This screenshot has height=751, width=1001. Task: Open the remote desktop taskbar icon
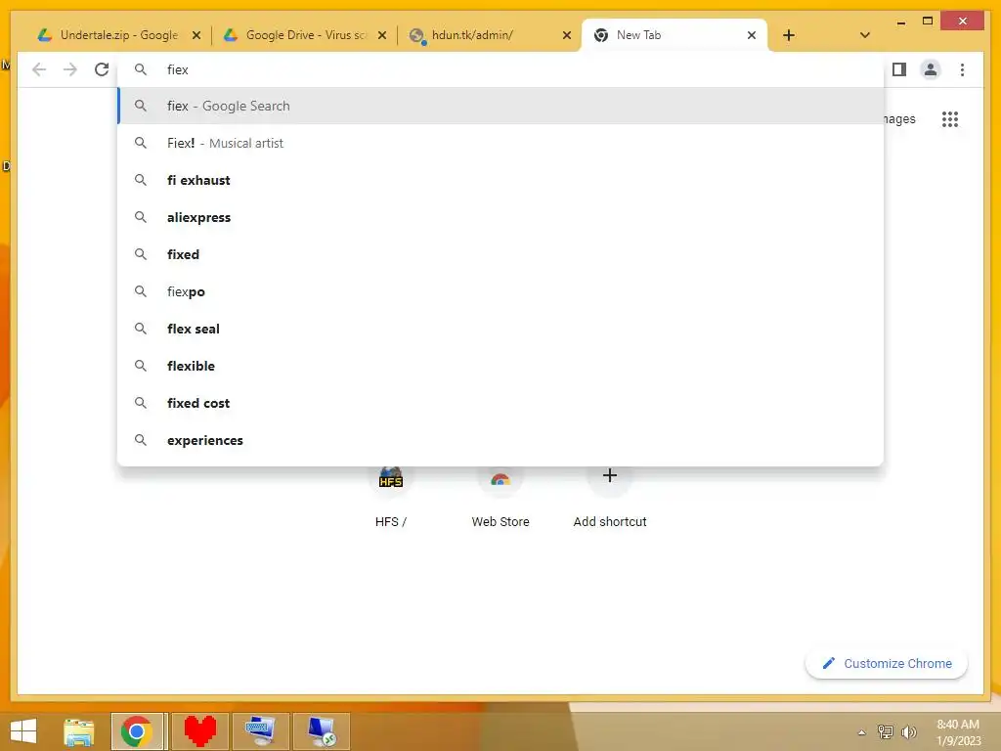point(321,731)
